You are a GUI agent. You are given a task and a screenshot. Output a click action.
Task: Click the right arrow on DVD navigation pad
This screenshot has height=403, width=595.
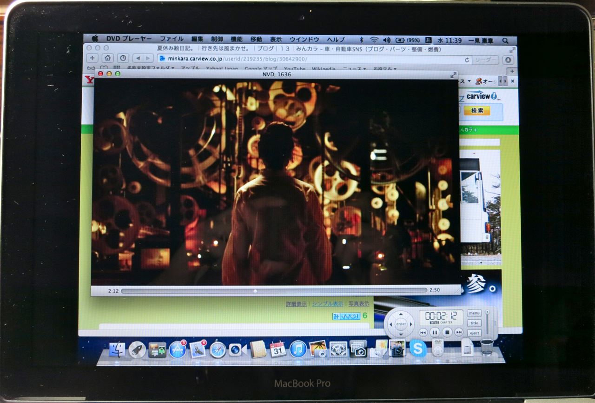410,324
